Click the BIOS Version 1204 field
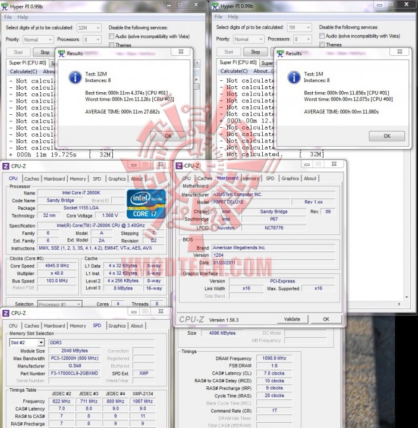Viewport: 418px width, 428px height. pos(274,255)
